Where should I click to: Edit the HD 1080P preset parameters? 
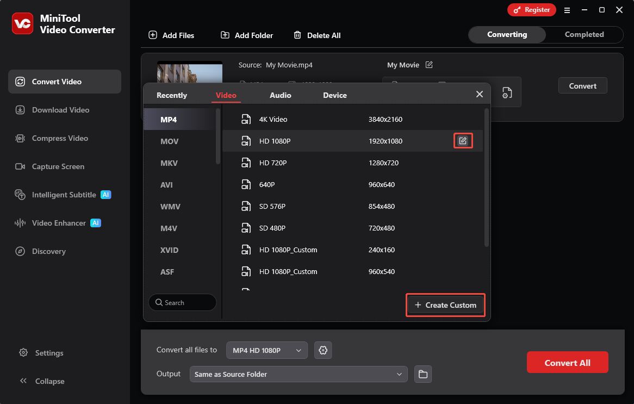tap(463, 141)
